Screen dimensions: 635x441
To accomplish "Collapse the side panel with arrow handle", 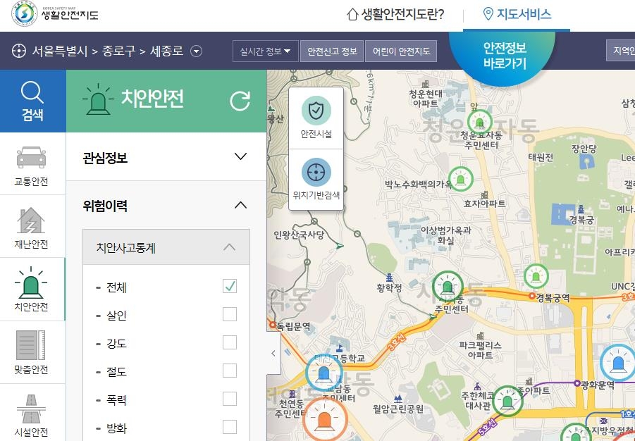I will [x=273, y=353].
